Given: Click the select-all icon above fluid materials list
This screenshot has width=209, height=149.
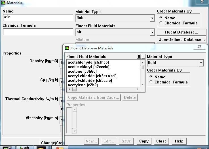Looking at the screenshot, I should click(139, 56).
